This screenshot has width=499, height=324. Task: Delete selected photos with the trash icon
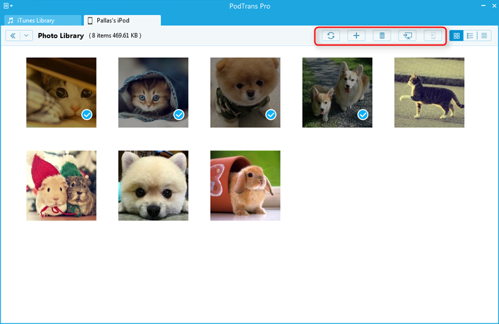click(381, 35)
